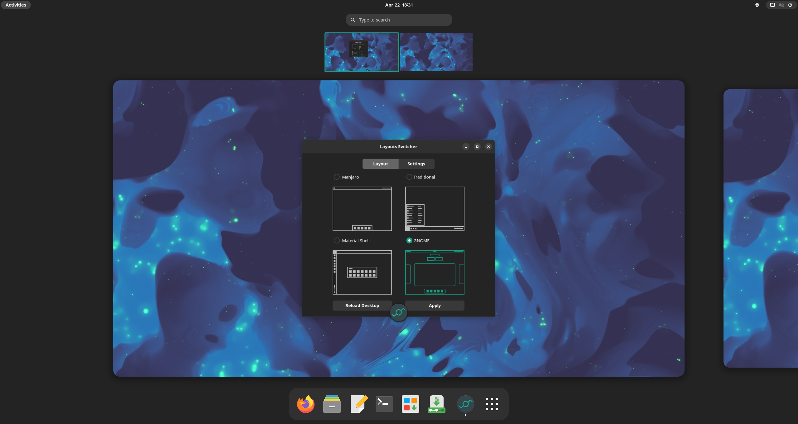
Task: Open the power menu in the top-right corner
Action: (x=790, y=5)
